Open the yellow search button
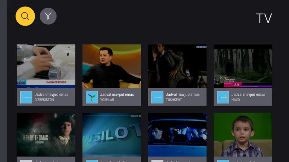 [x=25, y=16]
